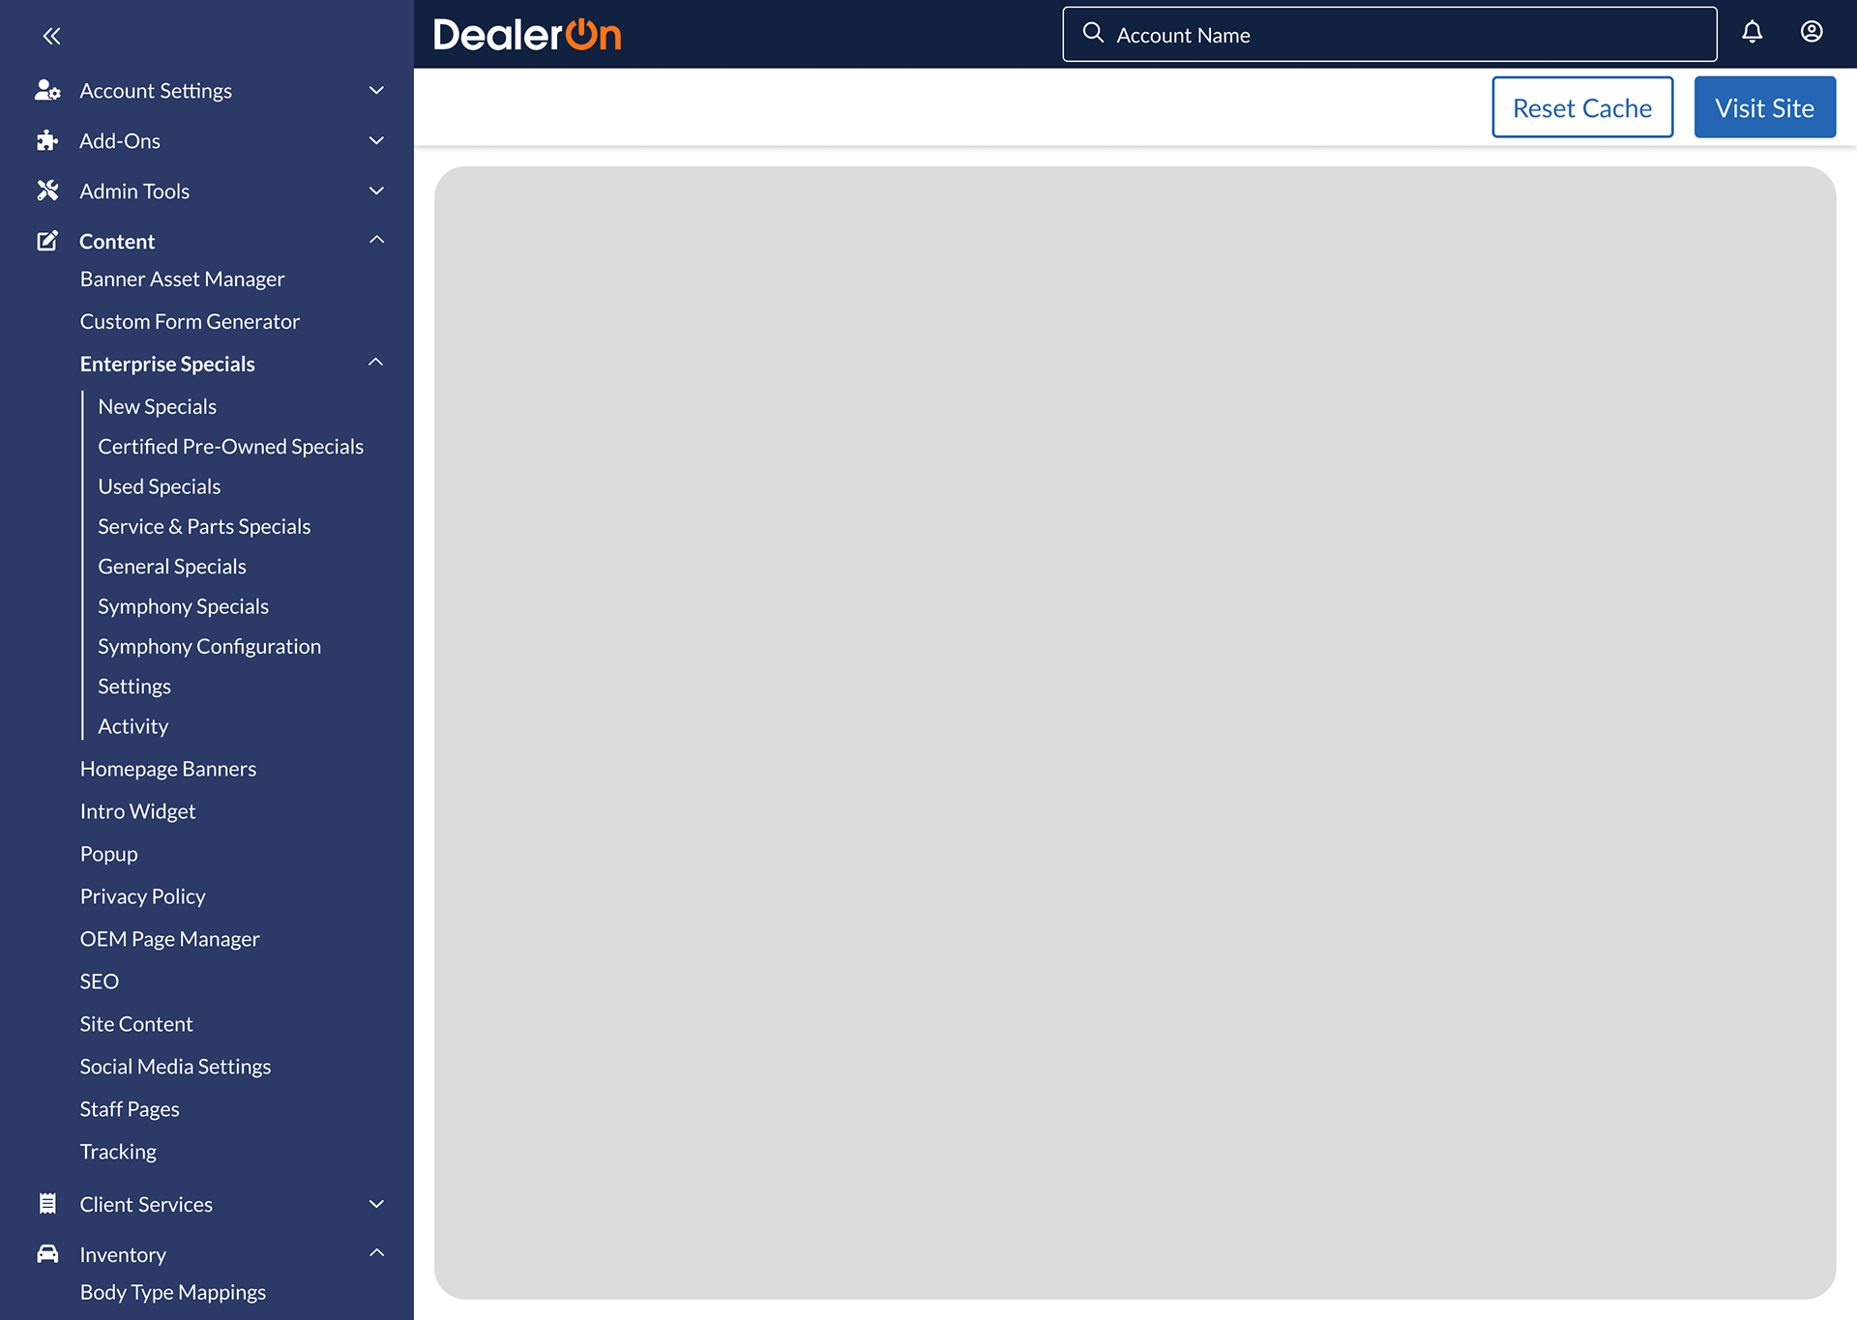The width and height of the screenshot is (1857, 1320).
Task: Open Certified Pre-Owned Specials
Action: pyautogui.click(x=230, y=447)
